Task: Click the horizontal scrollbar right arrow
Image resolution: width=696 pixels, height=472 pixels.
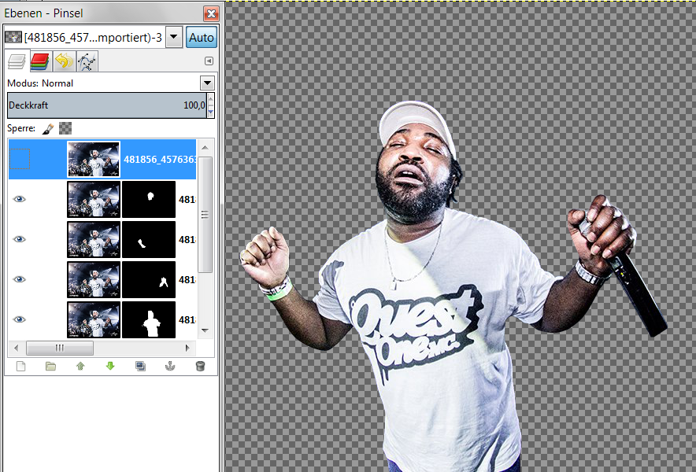Action: pyautogui.click(x=187, y=348)
